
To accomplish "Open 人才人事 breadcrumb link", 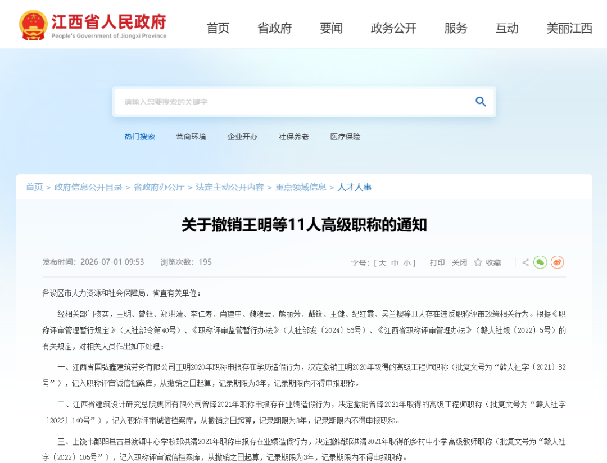I will (x=355, y=187).
